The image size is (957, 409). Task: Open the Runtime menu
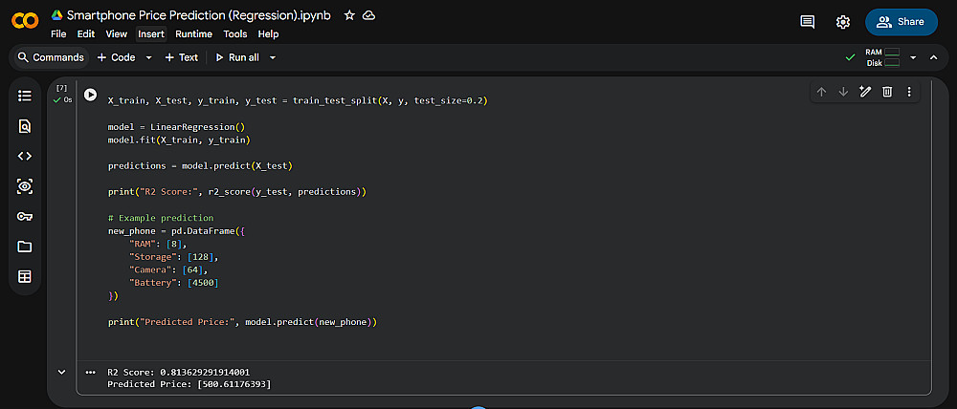click(x=193, y=33)
